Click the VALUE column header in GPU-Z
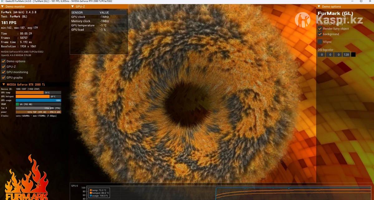This screenshot has height=200, width=374. point(104,12)
